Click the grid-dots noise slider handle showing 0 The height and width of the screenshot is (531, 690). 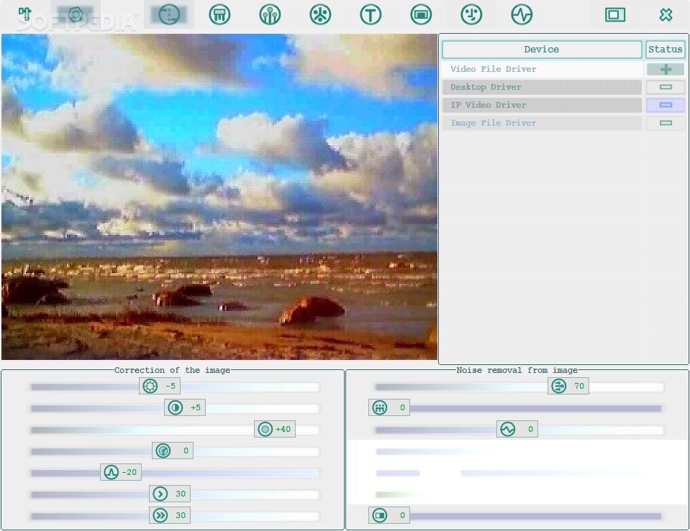(389, 407)
